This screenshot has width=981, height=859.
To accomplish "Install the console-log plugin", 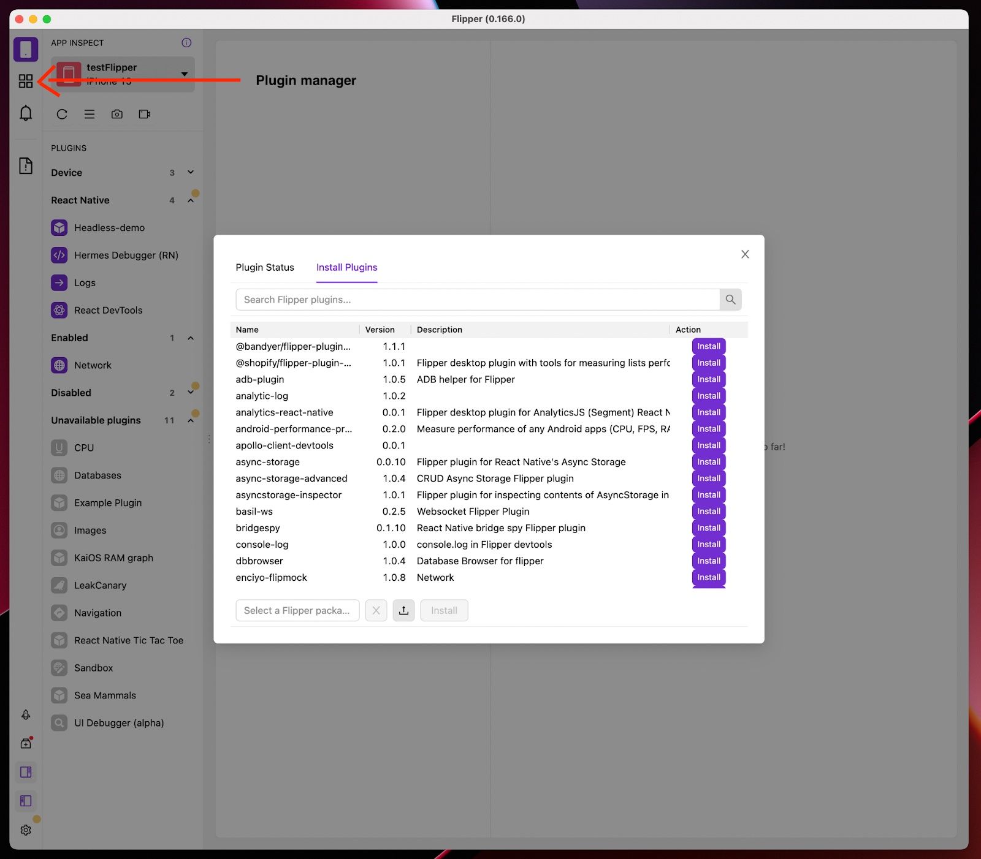I will [709, 544].
